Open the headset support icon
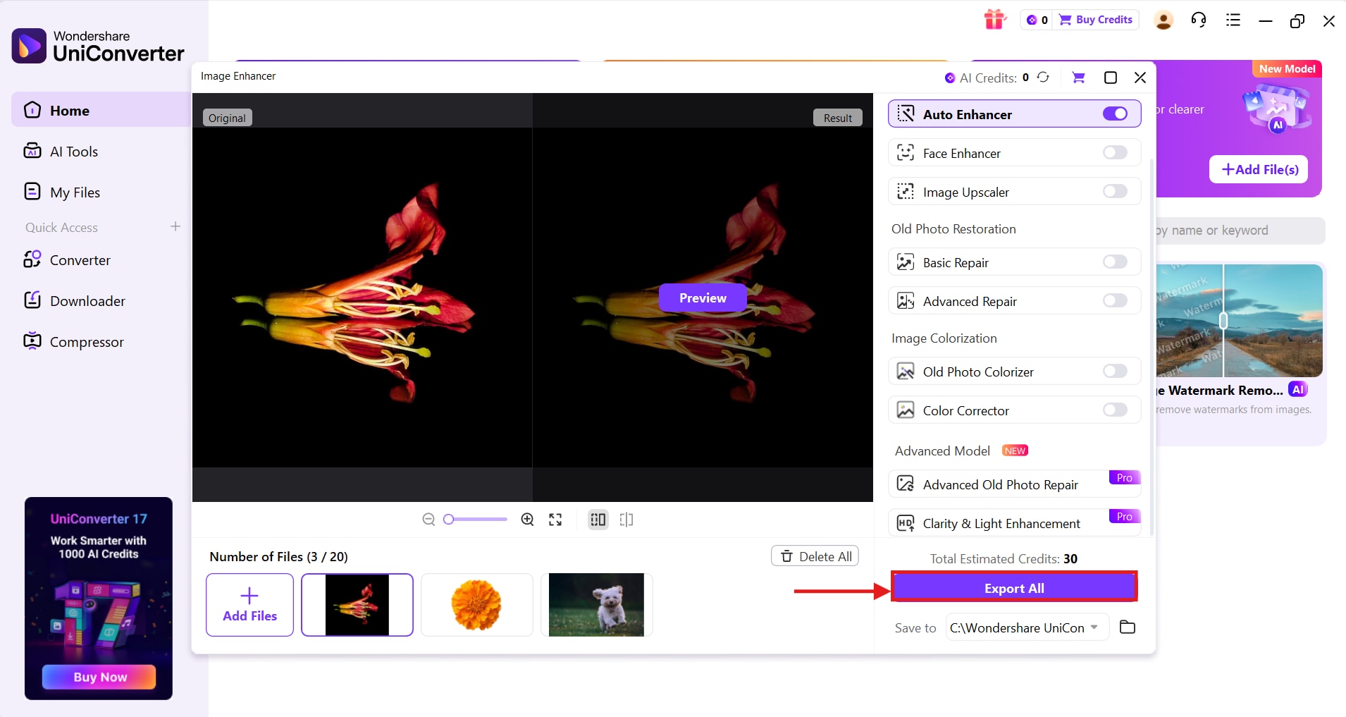Screen dimensions: 1346x717 coord(1197,20)
